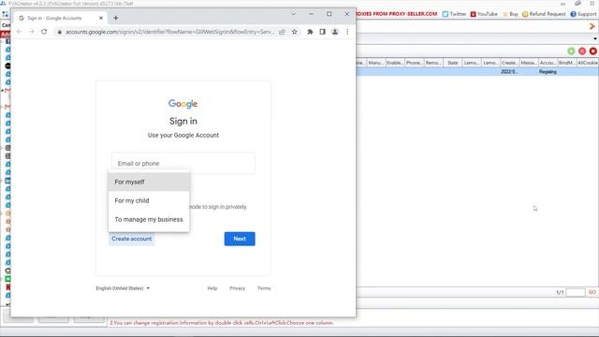Click the orange arrow icon in PVACreator
This screenshot has width=599, height=337.
click(x=592, y=26)
